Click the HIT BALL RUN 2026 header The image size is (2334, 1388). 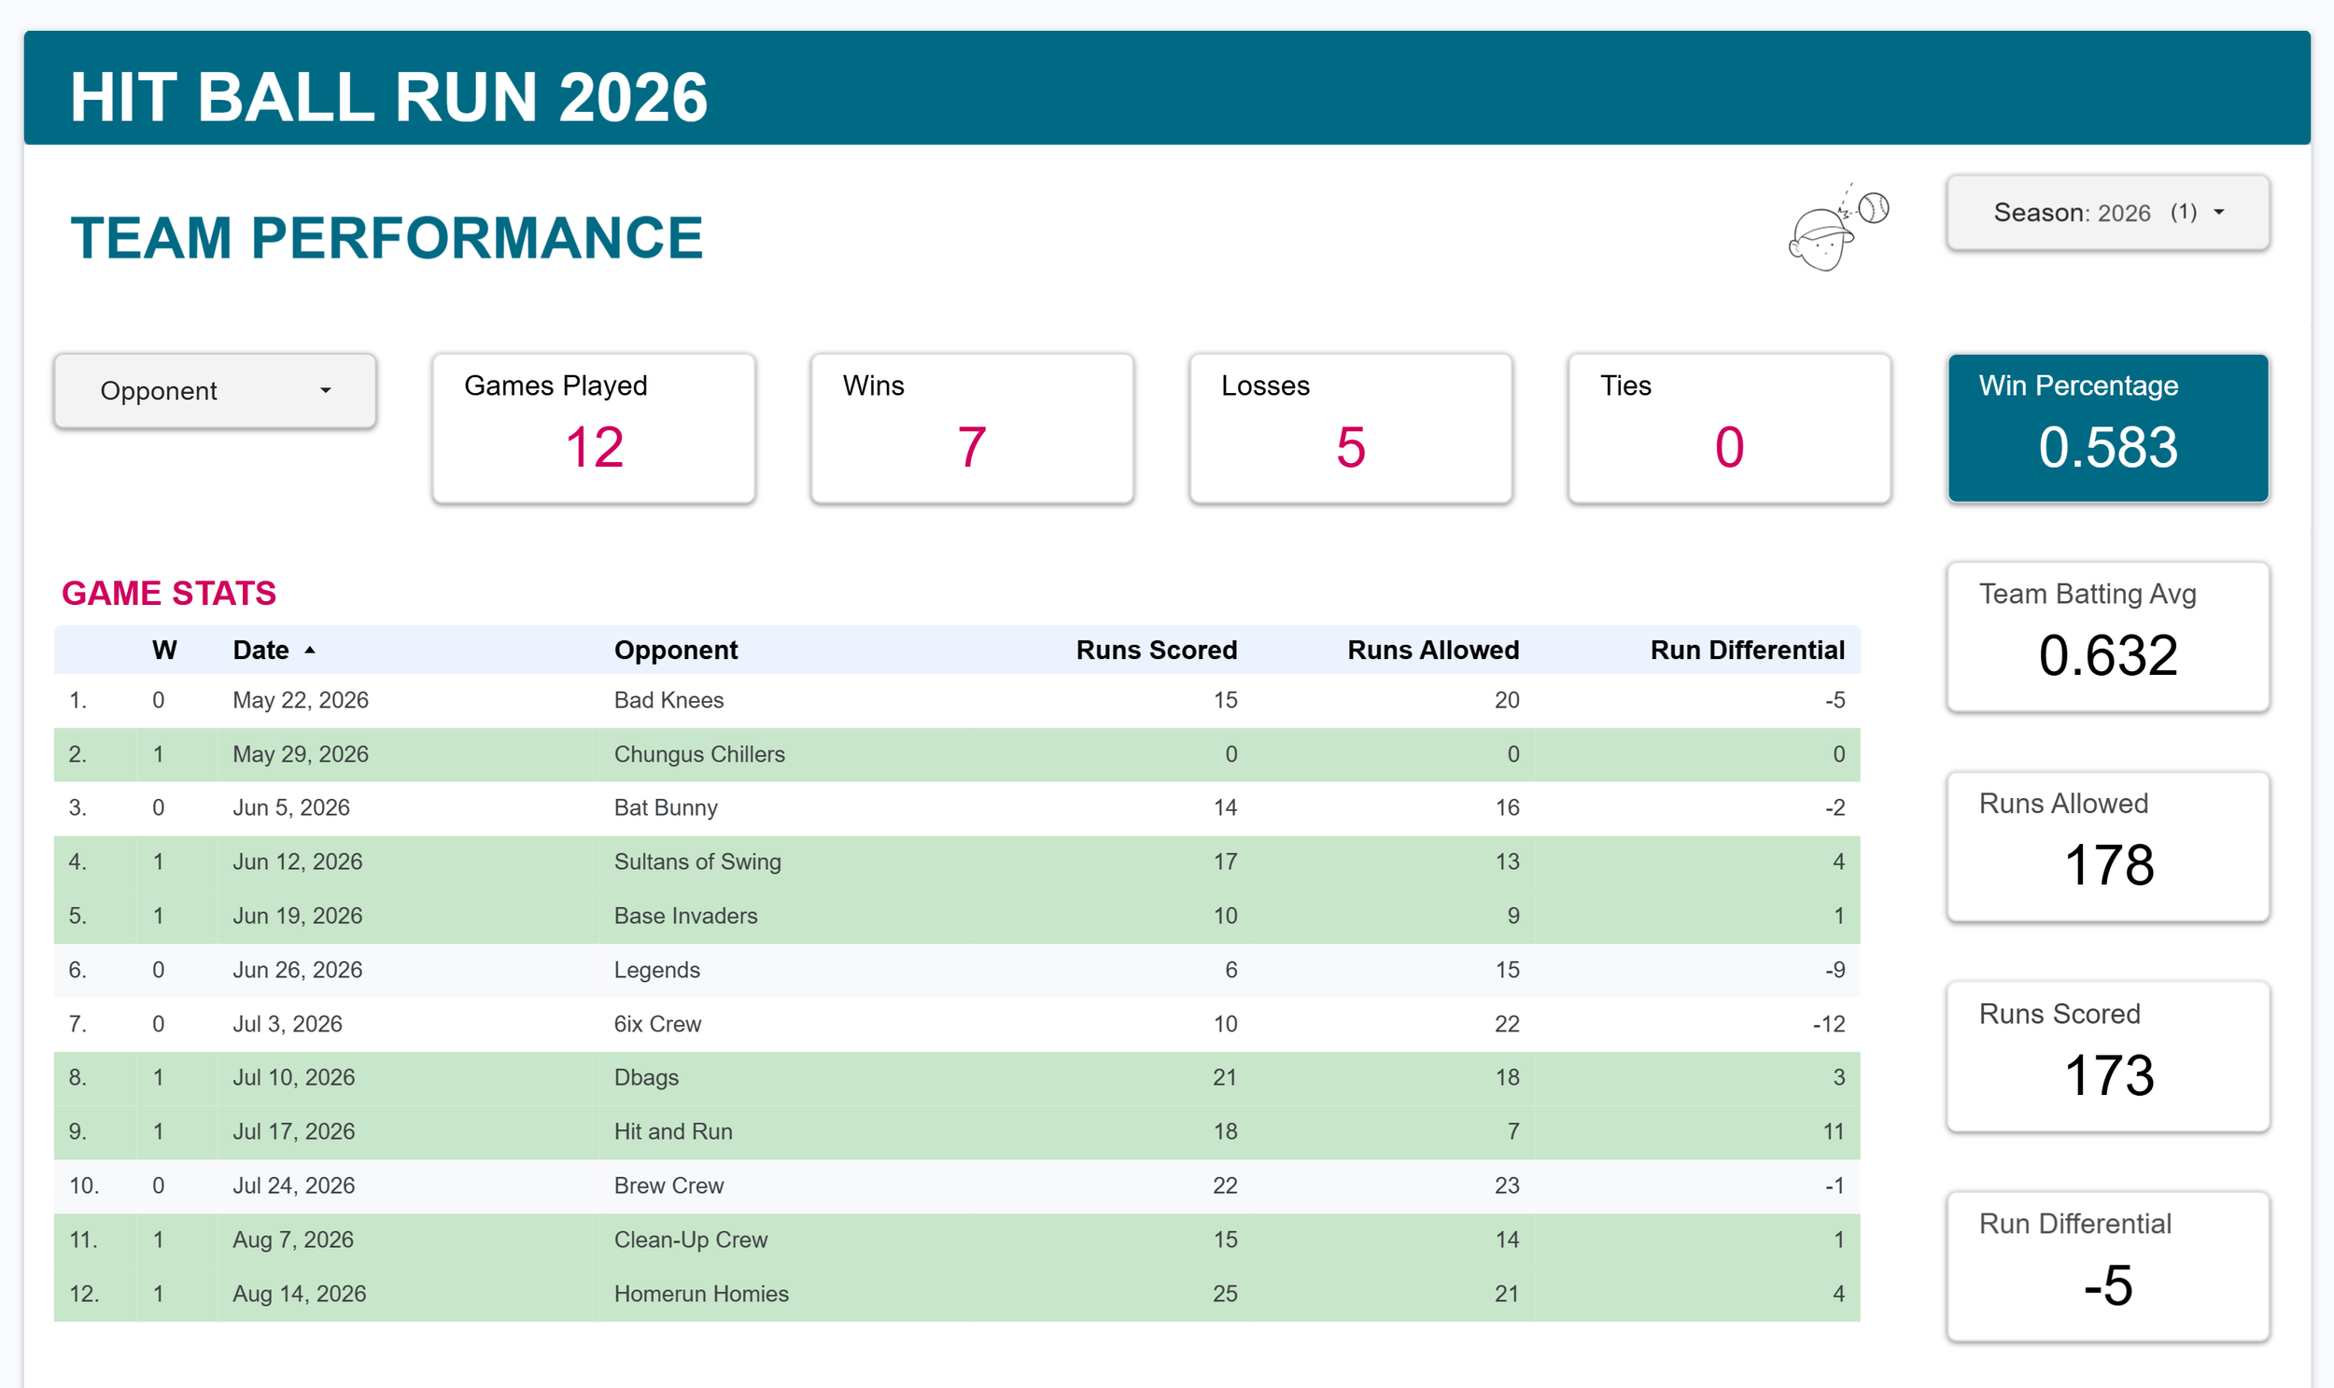[389, 97]
